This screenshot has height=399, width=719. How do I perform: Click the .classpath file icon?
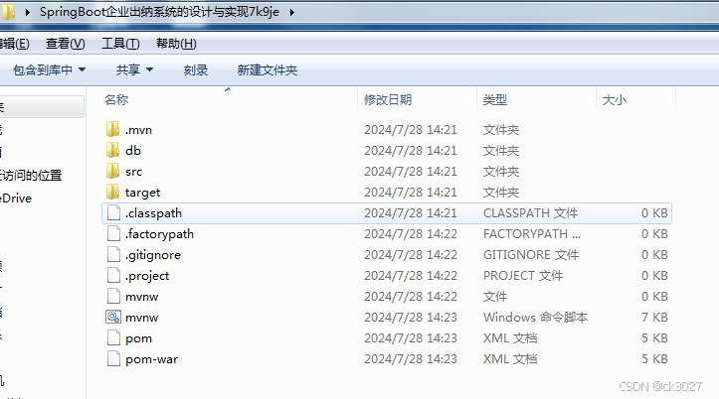coord(113,213)
